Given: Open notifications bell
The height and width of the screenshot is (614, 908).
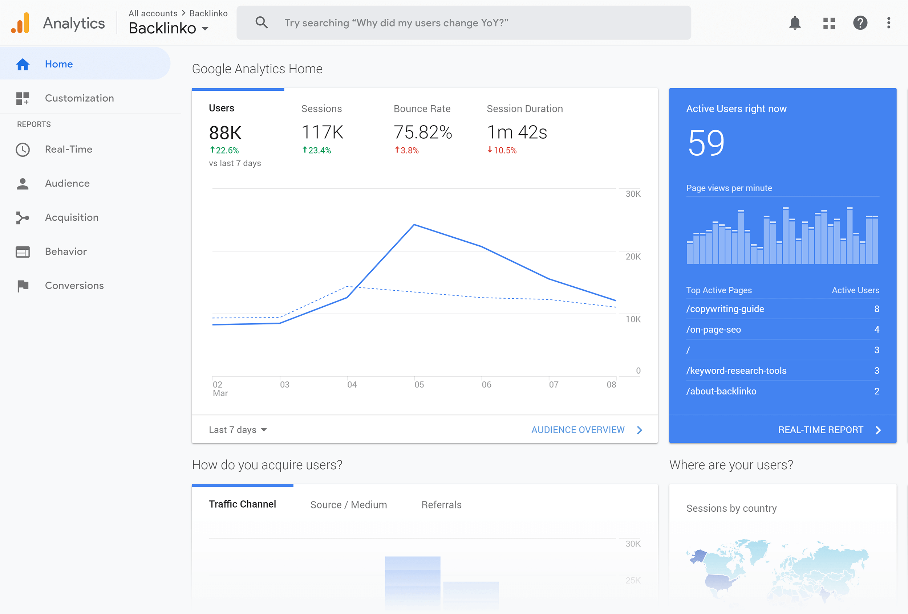Looking at the screenshot, I should pyautogui.click(x=795, y=23).
